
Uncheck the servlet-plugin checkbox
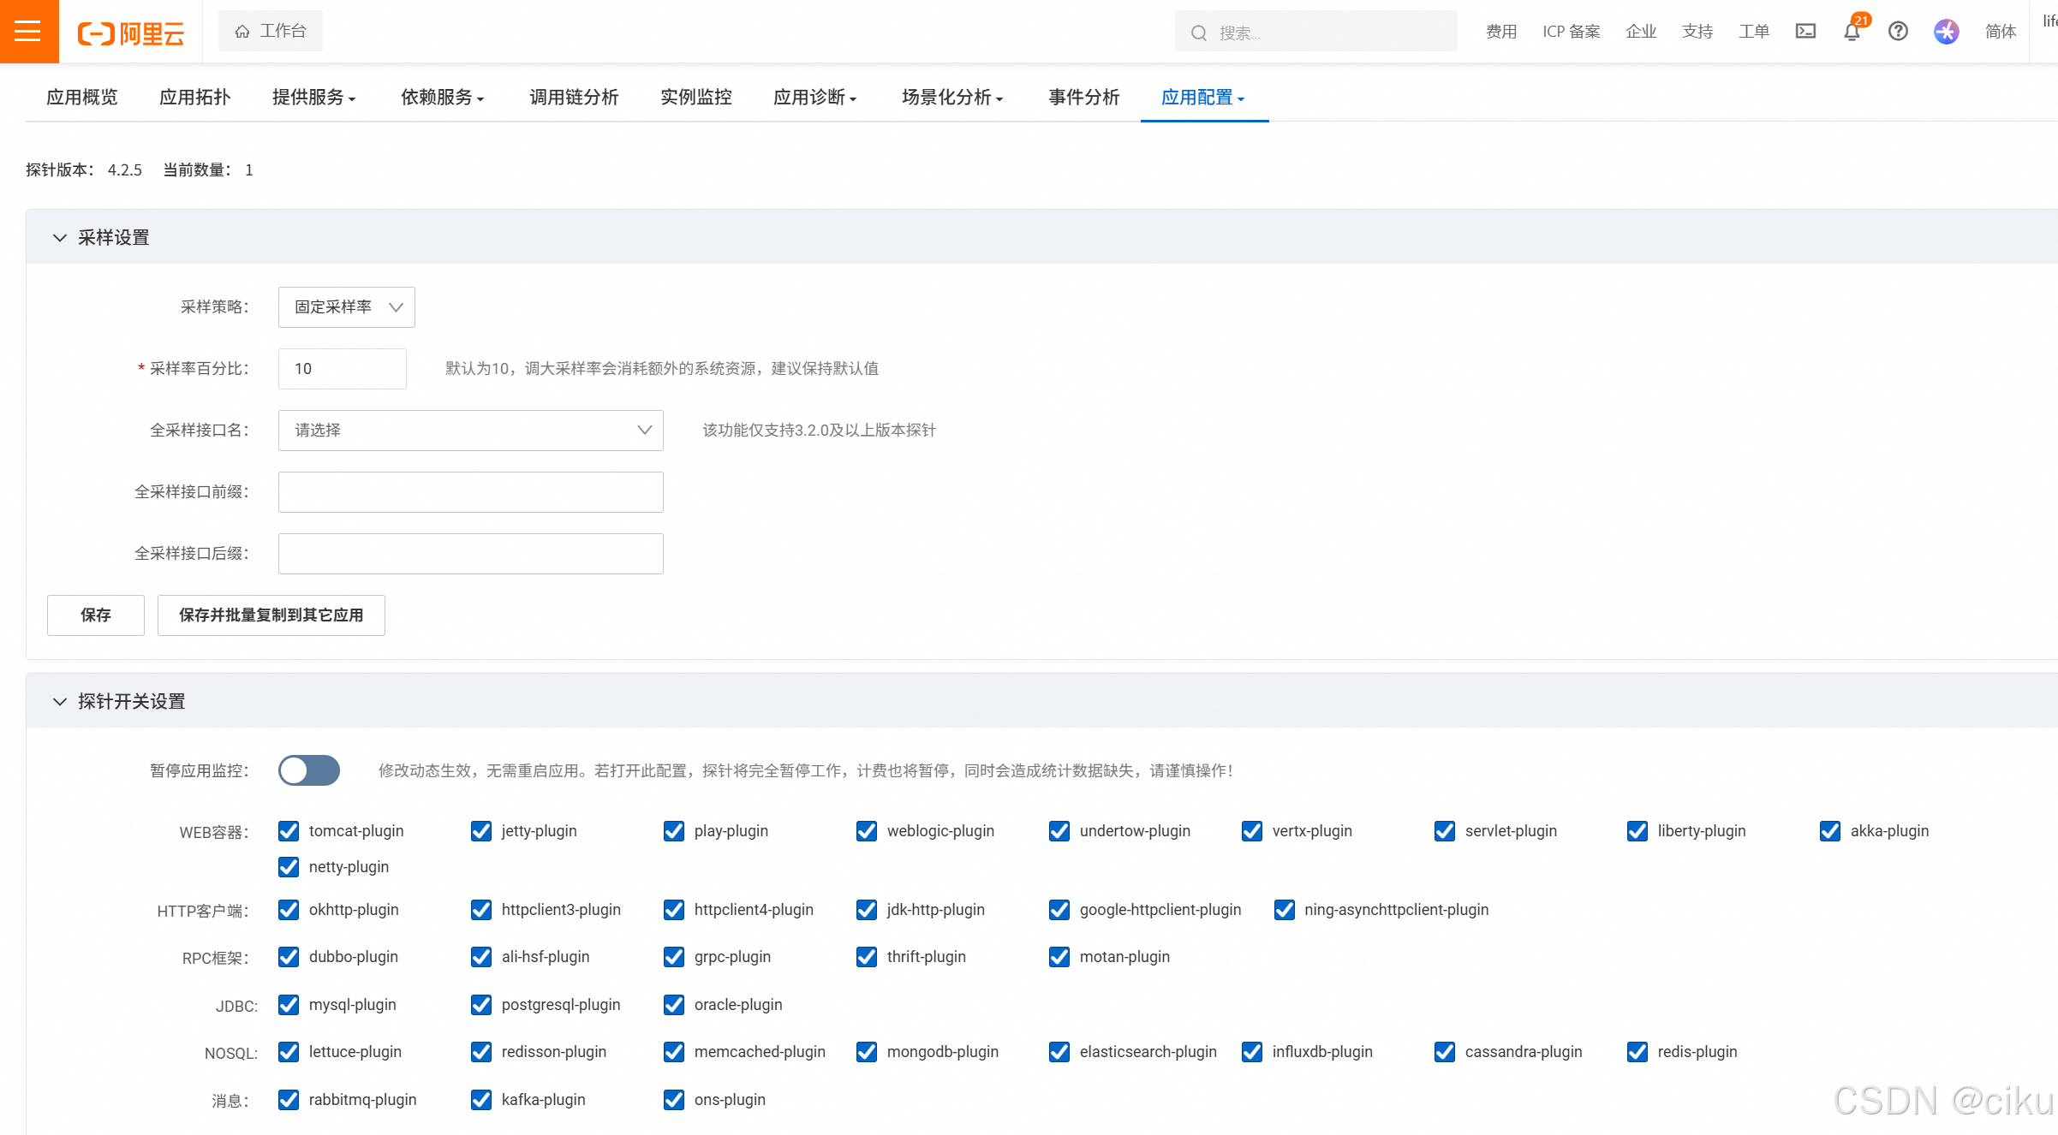(1445, 831)
